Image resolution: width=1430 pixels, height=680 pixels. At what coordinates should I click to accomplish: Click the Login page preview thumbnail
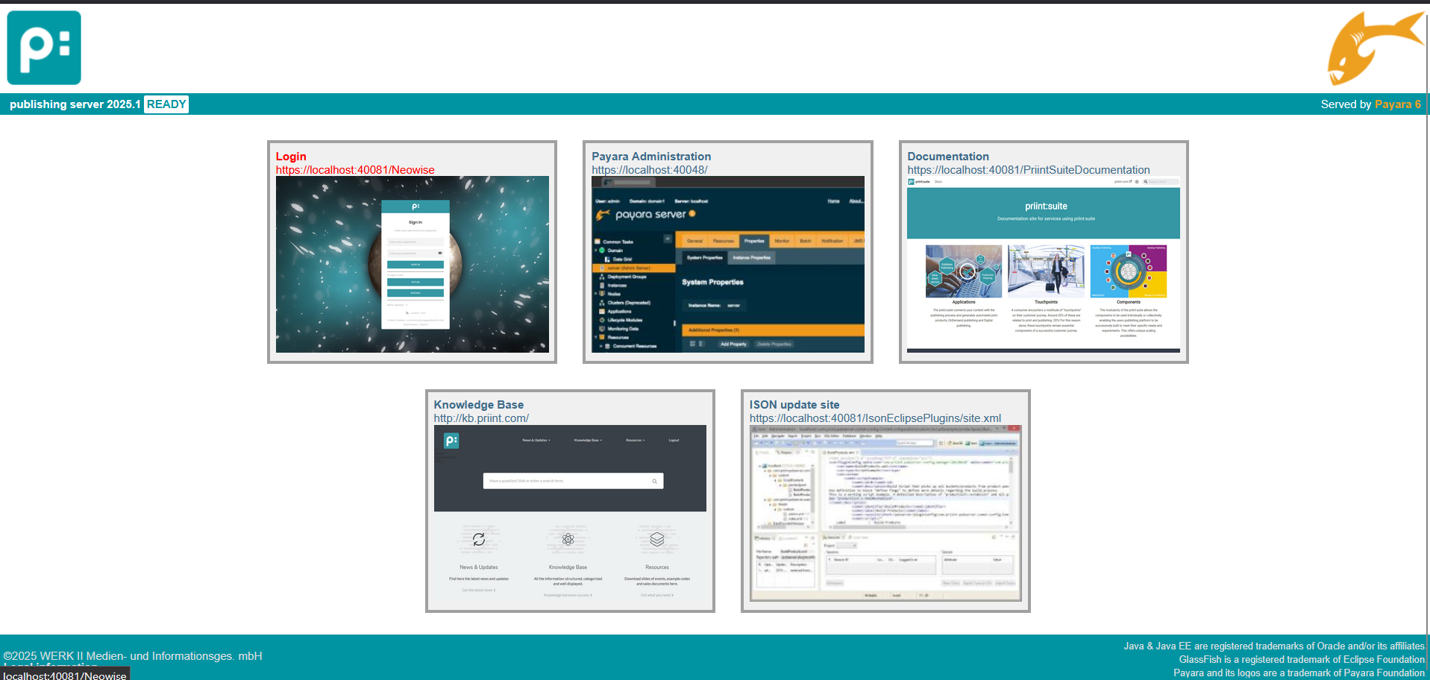(412, 264)
